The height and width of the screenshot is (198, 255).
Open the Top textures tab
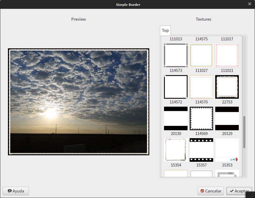[x=165, y=30]
